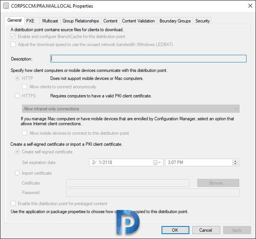Open the expiration date calendar picker icon
Screen dimensions: 256x239
coord(157,163)
